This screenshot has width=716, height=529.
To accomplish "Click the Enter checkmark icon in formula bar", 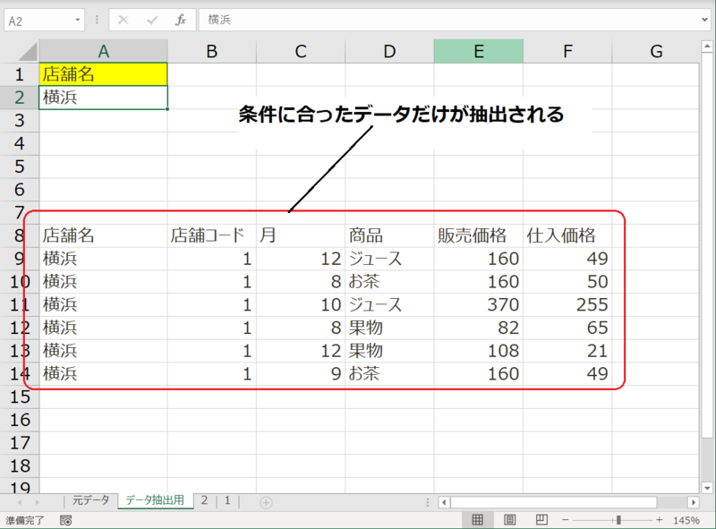I will (152, 20).
